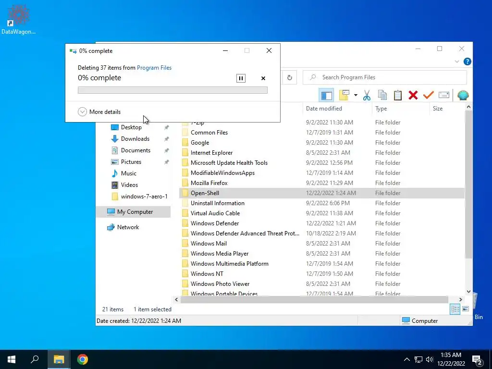Click the Copy toolbar icon
492x369 pixels.
coord(382,95)
